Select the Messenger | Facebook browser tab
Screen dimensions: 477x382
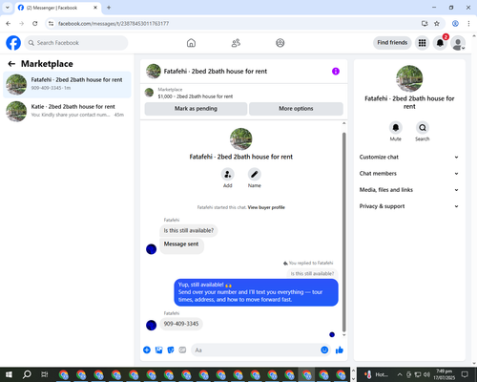[x=57, y=8]
